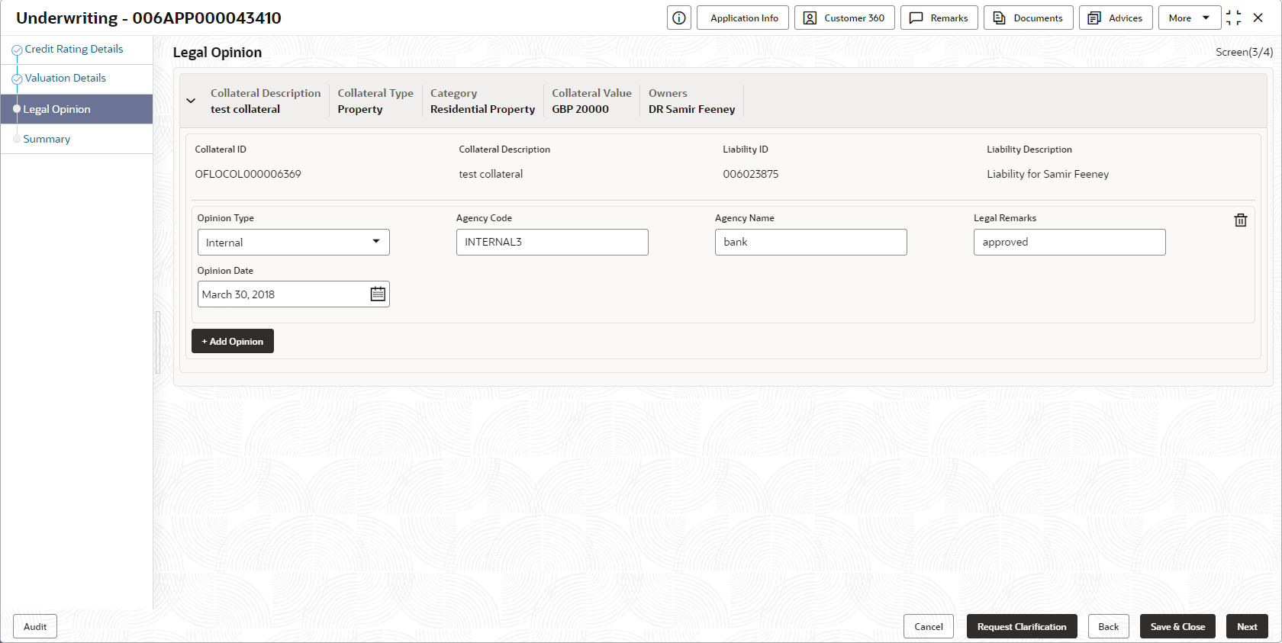Viewport: 1282px width, 643px height.
Task: Expand the More dropdown menu
Action: (1189, 18)
